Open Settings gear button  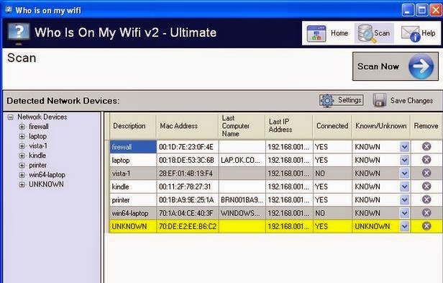tap(342, 100)
